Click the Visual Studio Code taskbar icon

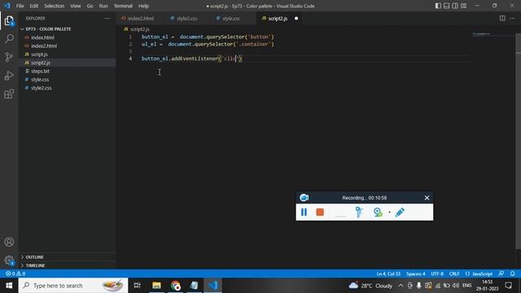(213, 286)
